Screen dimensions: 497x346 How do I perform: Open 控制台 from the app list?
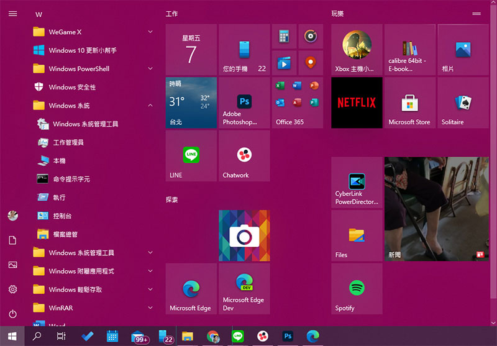[62, 216]
